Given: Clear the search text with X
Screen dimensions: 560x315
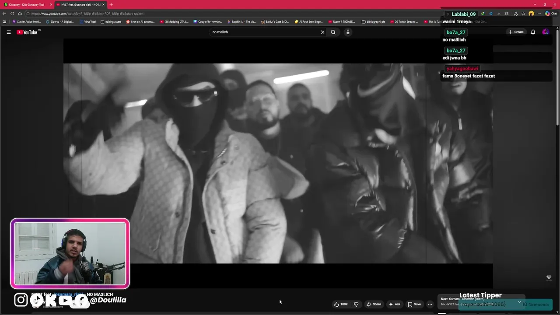Looking at the screenshot, I should click(x=322, y=32).
